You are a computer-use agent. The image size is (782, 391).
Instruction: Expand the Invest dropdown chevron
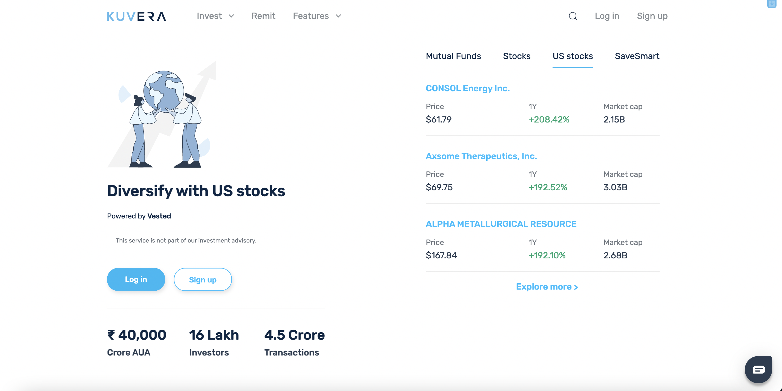point(231,16)
